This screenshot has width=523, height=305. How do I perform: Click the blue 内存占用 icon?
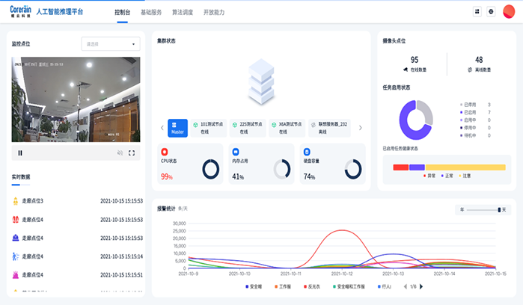pyautogui.click(x=236, y=152)
